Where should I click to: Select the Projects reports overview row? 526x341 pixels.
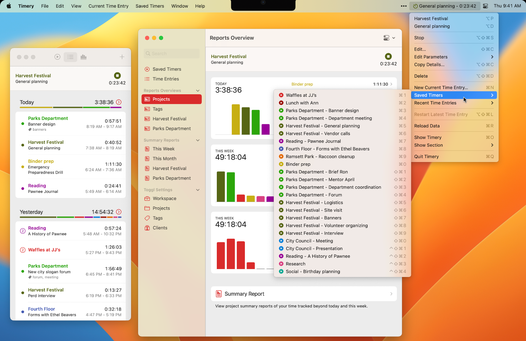point(172,99)
